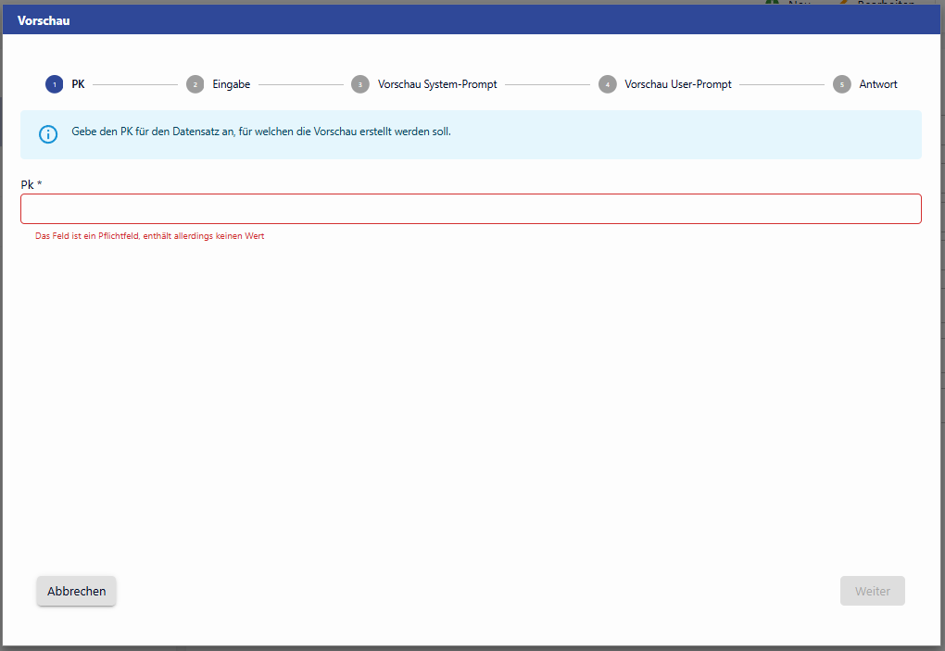
Task: Click the step 4 circle icon
Action: pos(607,84)
